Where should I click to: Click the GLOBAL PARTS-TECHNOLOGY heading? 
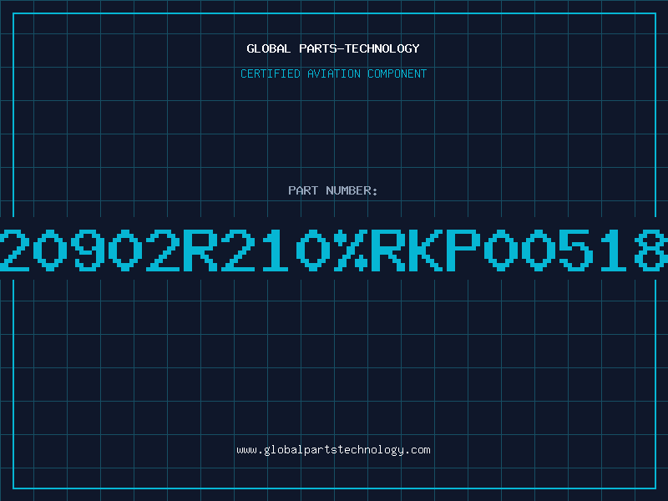(333, 48)
